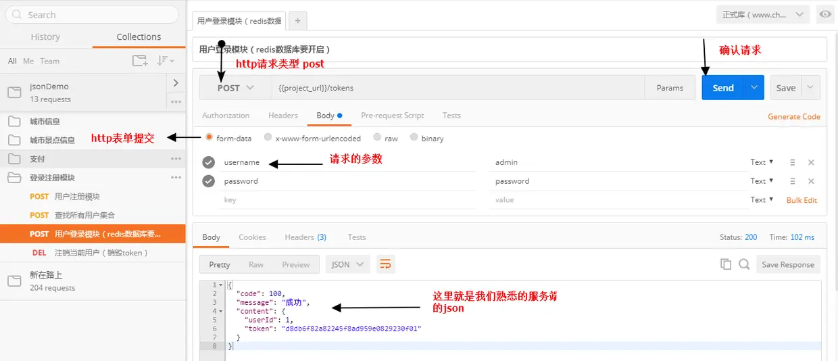Open the request Headers tab
This screenshot has height=361, width=838.
[283, 116]
